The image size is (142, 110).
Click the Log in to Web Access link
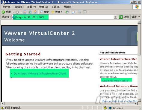tap(115, 81)
